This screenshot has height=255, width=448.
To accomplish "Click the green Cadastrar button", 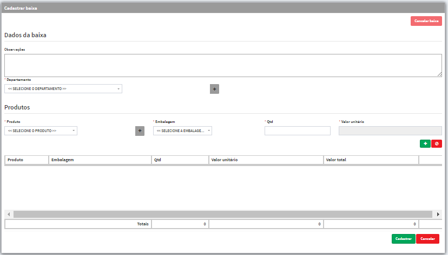I will point(404,239).
